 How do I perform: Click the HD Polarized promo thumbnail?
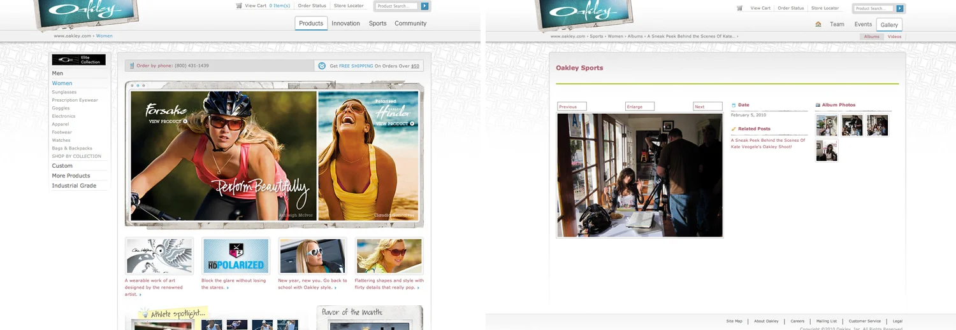tap(235, 256)
